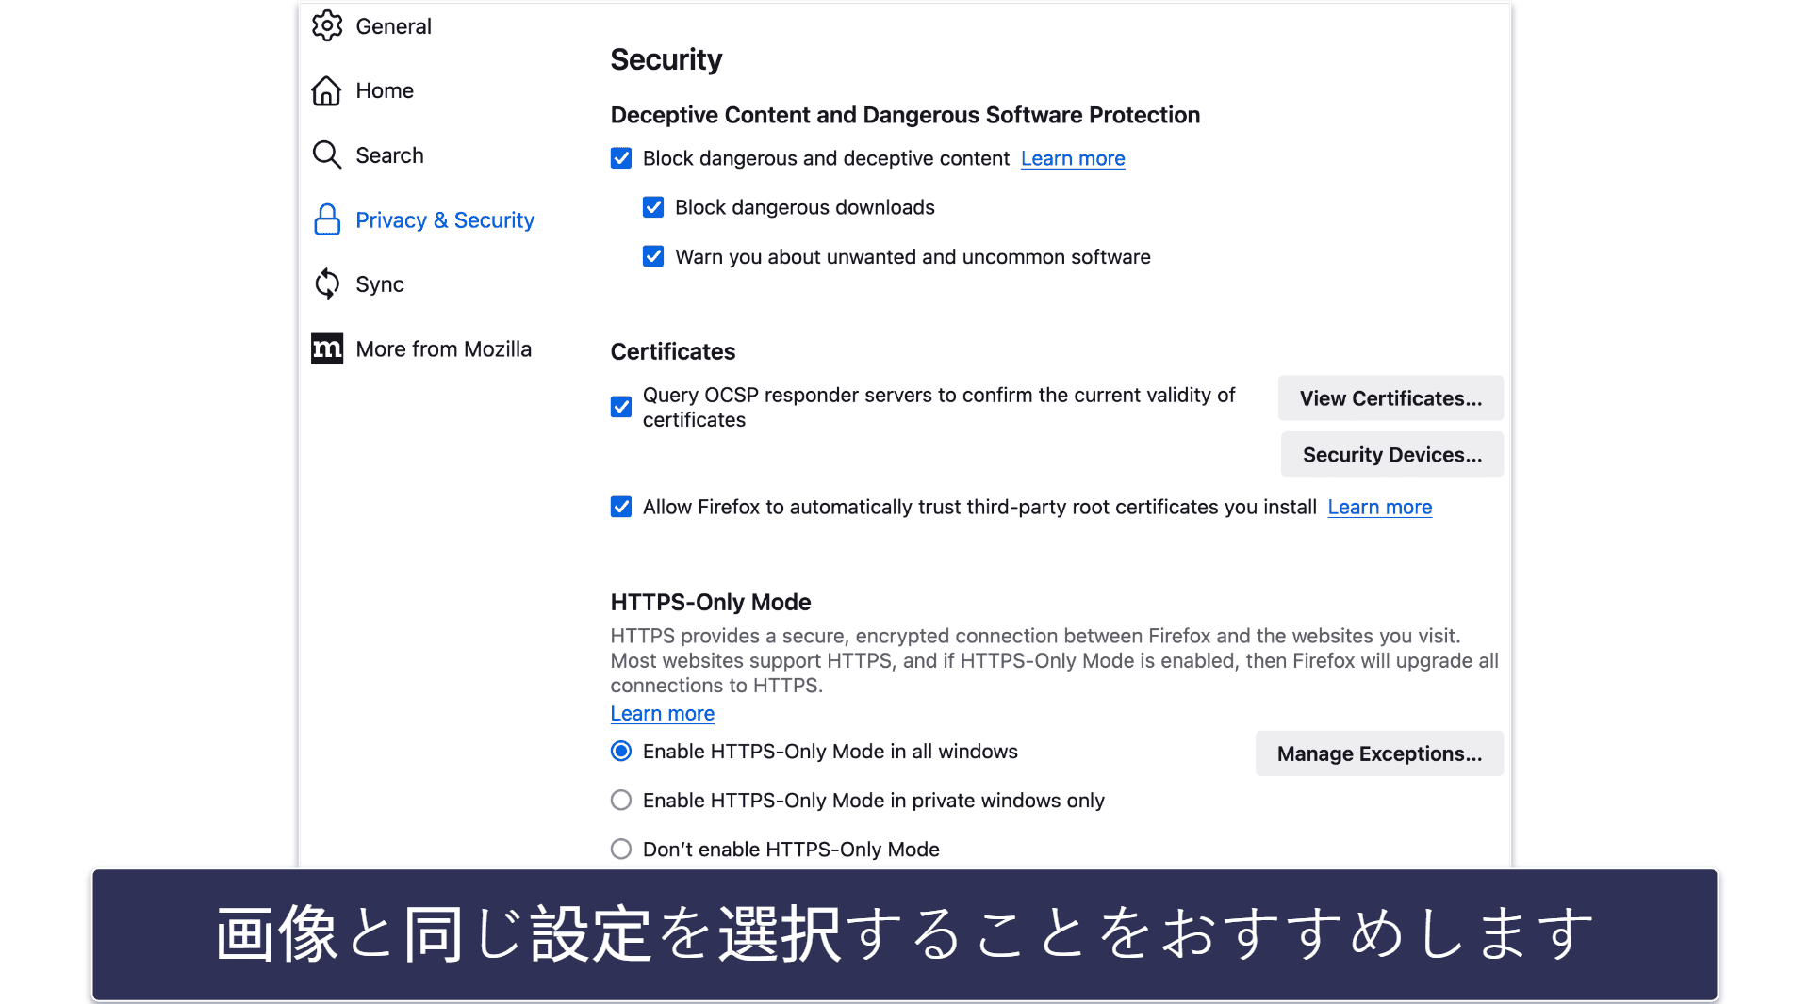
Task: Toggle Block dangerous and deceptive content
Action: (621, 158)
